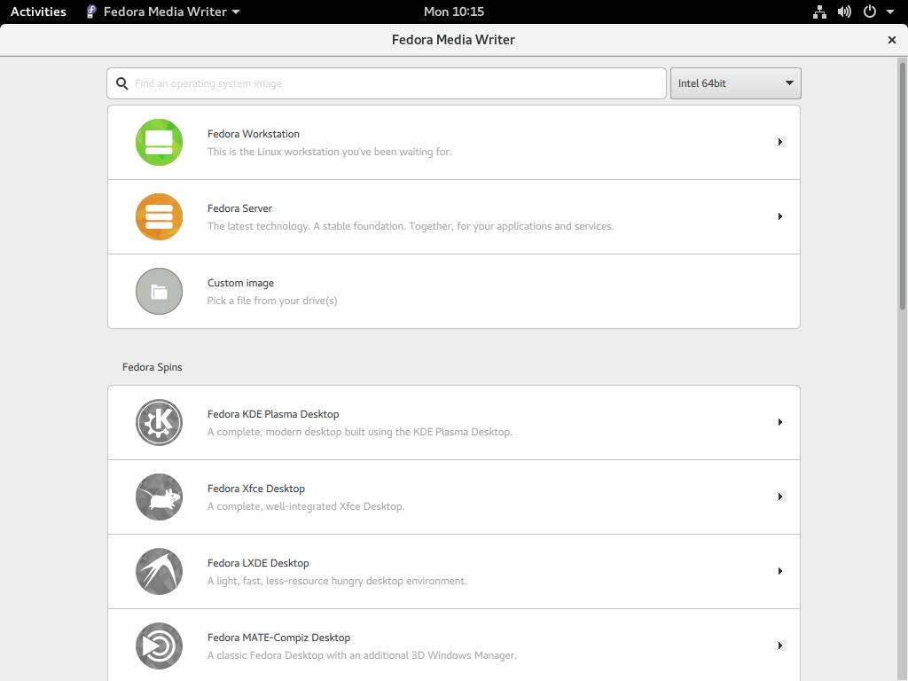Screen dimensions: 908x681
Task: Select the 'Custom image' title text
Action: click(x=240, y=283)
